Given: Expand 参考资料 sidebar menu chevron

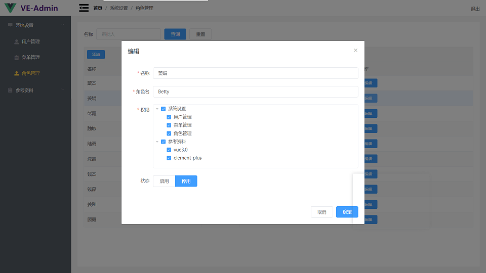Looking at the screenshot, I should pos(63,90).
